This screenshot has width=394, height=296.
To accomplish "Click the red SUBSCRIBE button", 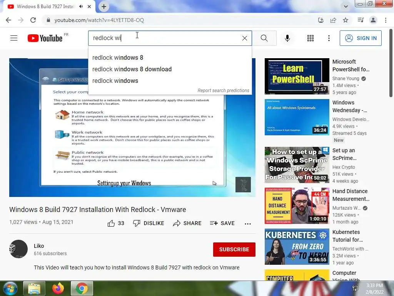I will [234, 249].
